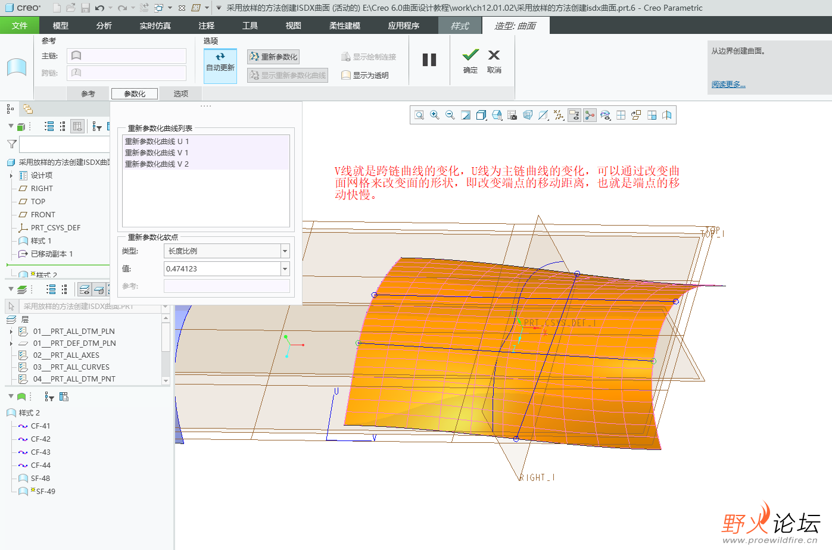The height and width of the screenshot is (550, 832).
Task: Click the New file icon in quick access
Action: click(x=57, y=8)
